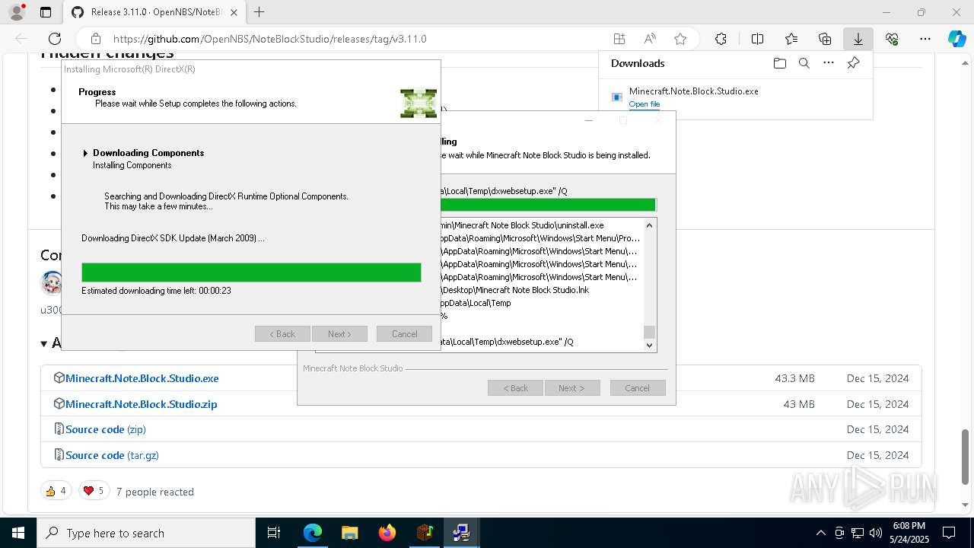This screenshot has height=548, width=974.
Task: Open Firefox from the taskbar
Action: [x=387, y=533]
